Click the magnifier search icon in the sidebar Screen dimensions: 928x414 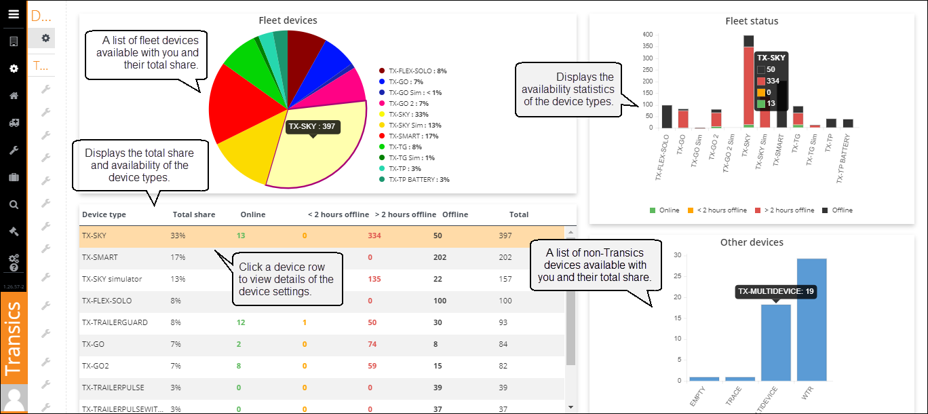14,204
